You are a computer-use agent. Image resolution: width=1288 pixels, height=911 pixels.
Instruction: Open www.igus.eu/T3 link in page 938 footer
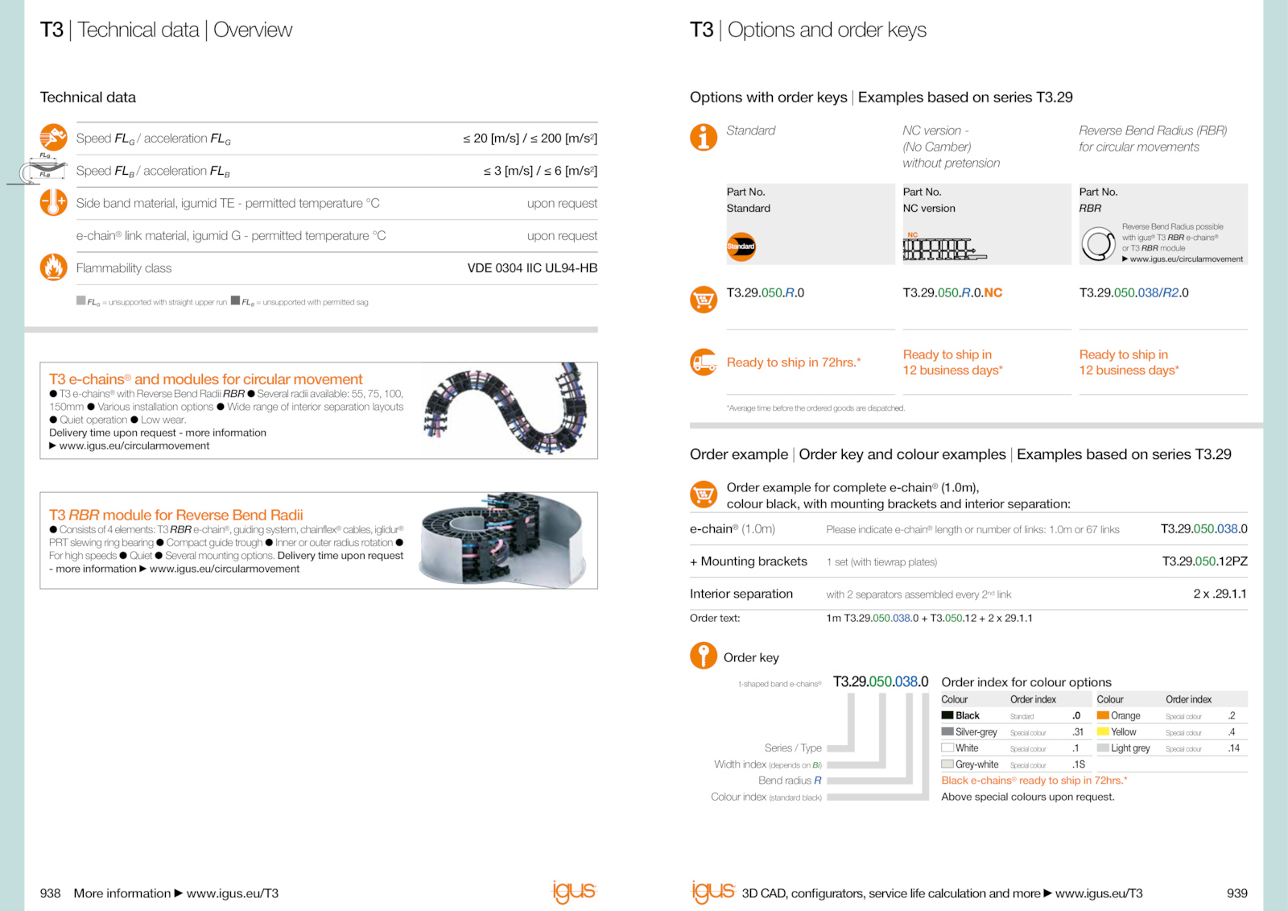233,893
